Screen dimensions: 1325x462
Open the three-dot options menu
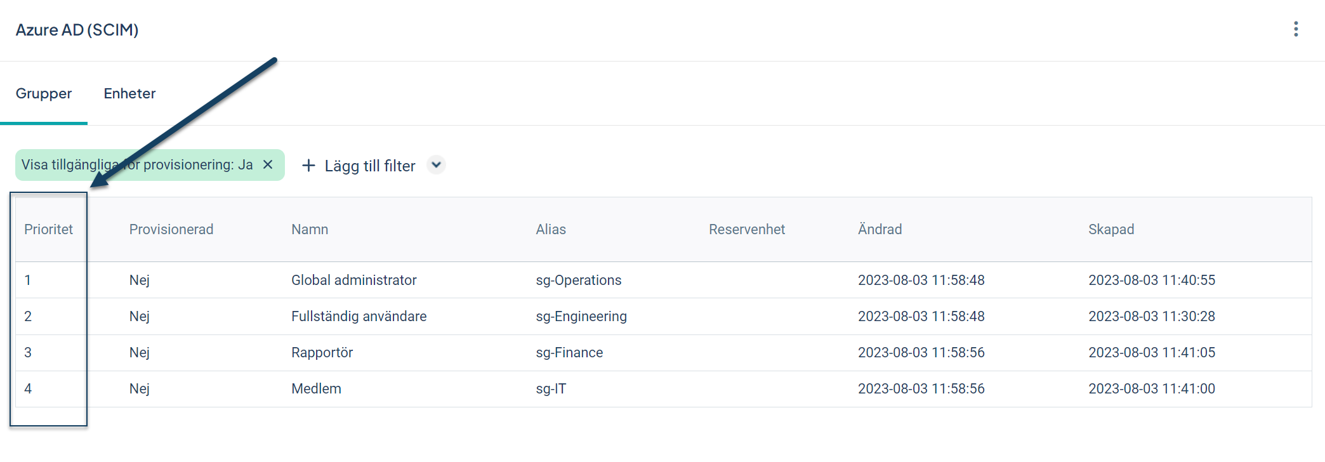click(x=1296, y=29)
